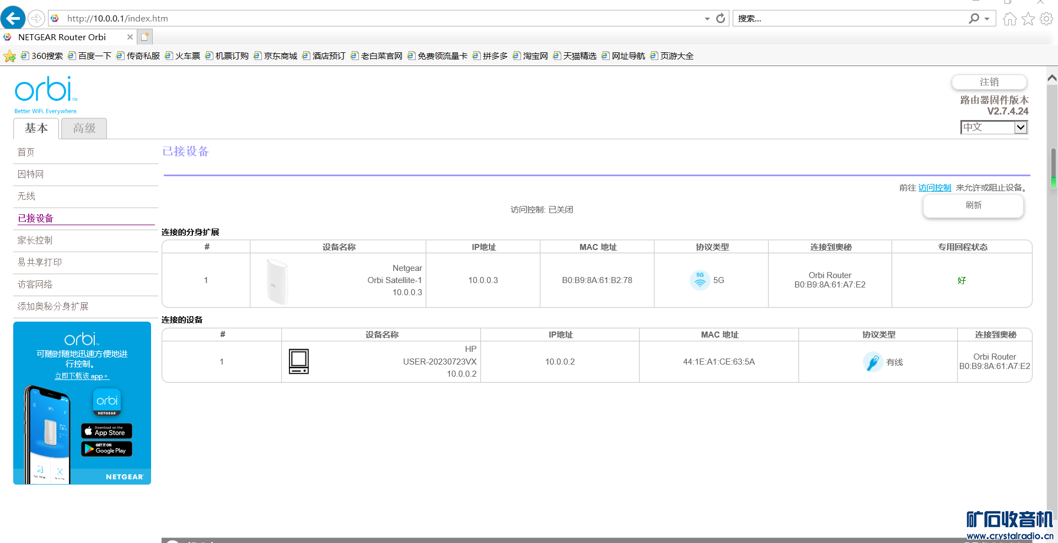This screenshot has width=1058, height=543.
Task: Click MAC address B0:B9:8A:61:B2:78
Action: coord(597,280)
